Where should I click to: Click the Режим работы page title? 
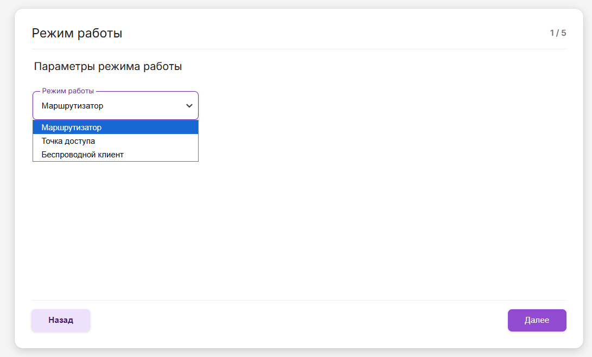[x=77, y=33]
